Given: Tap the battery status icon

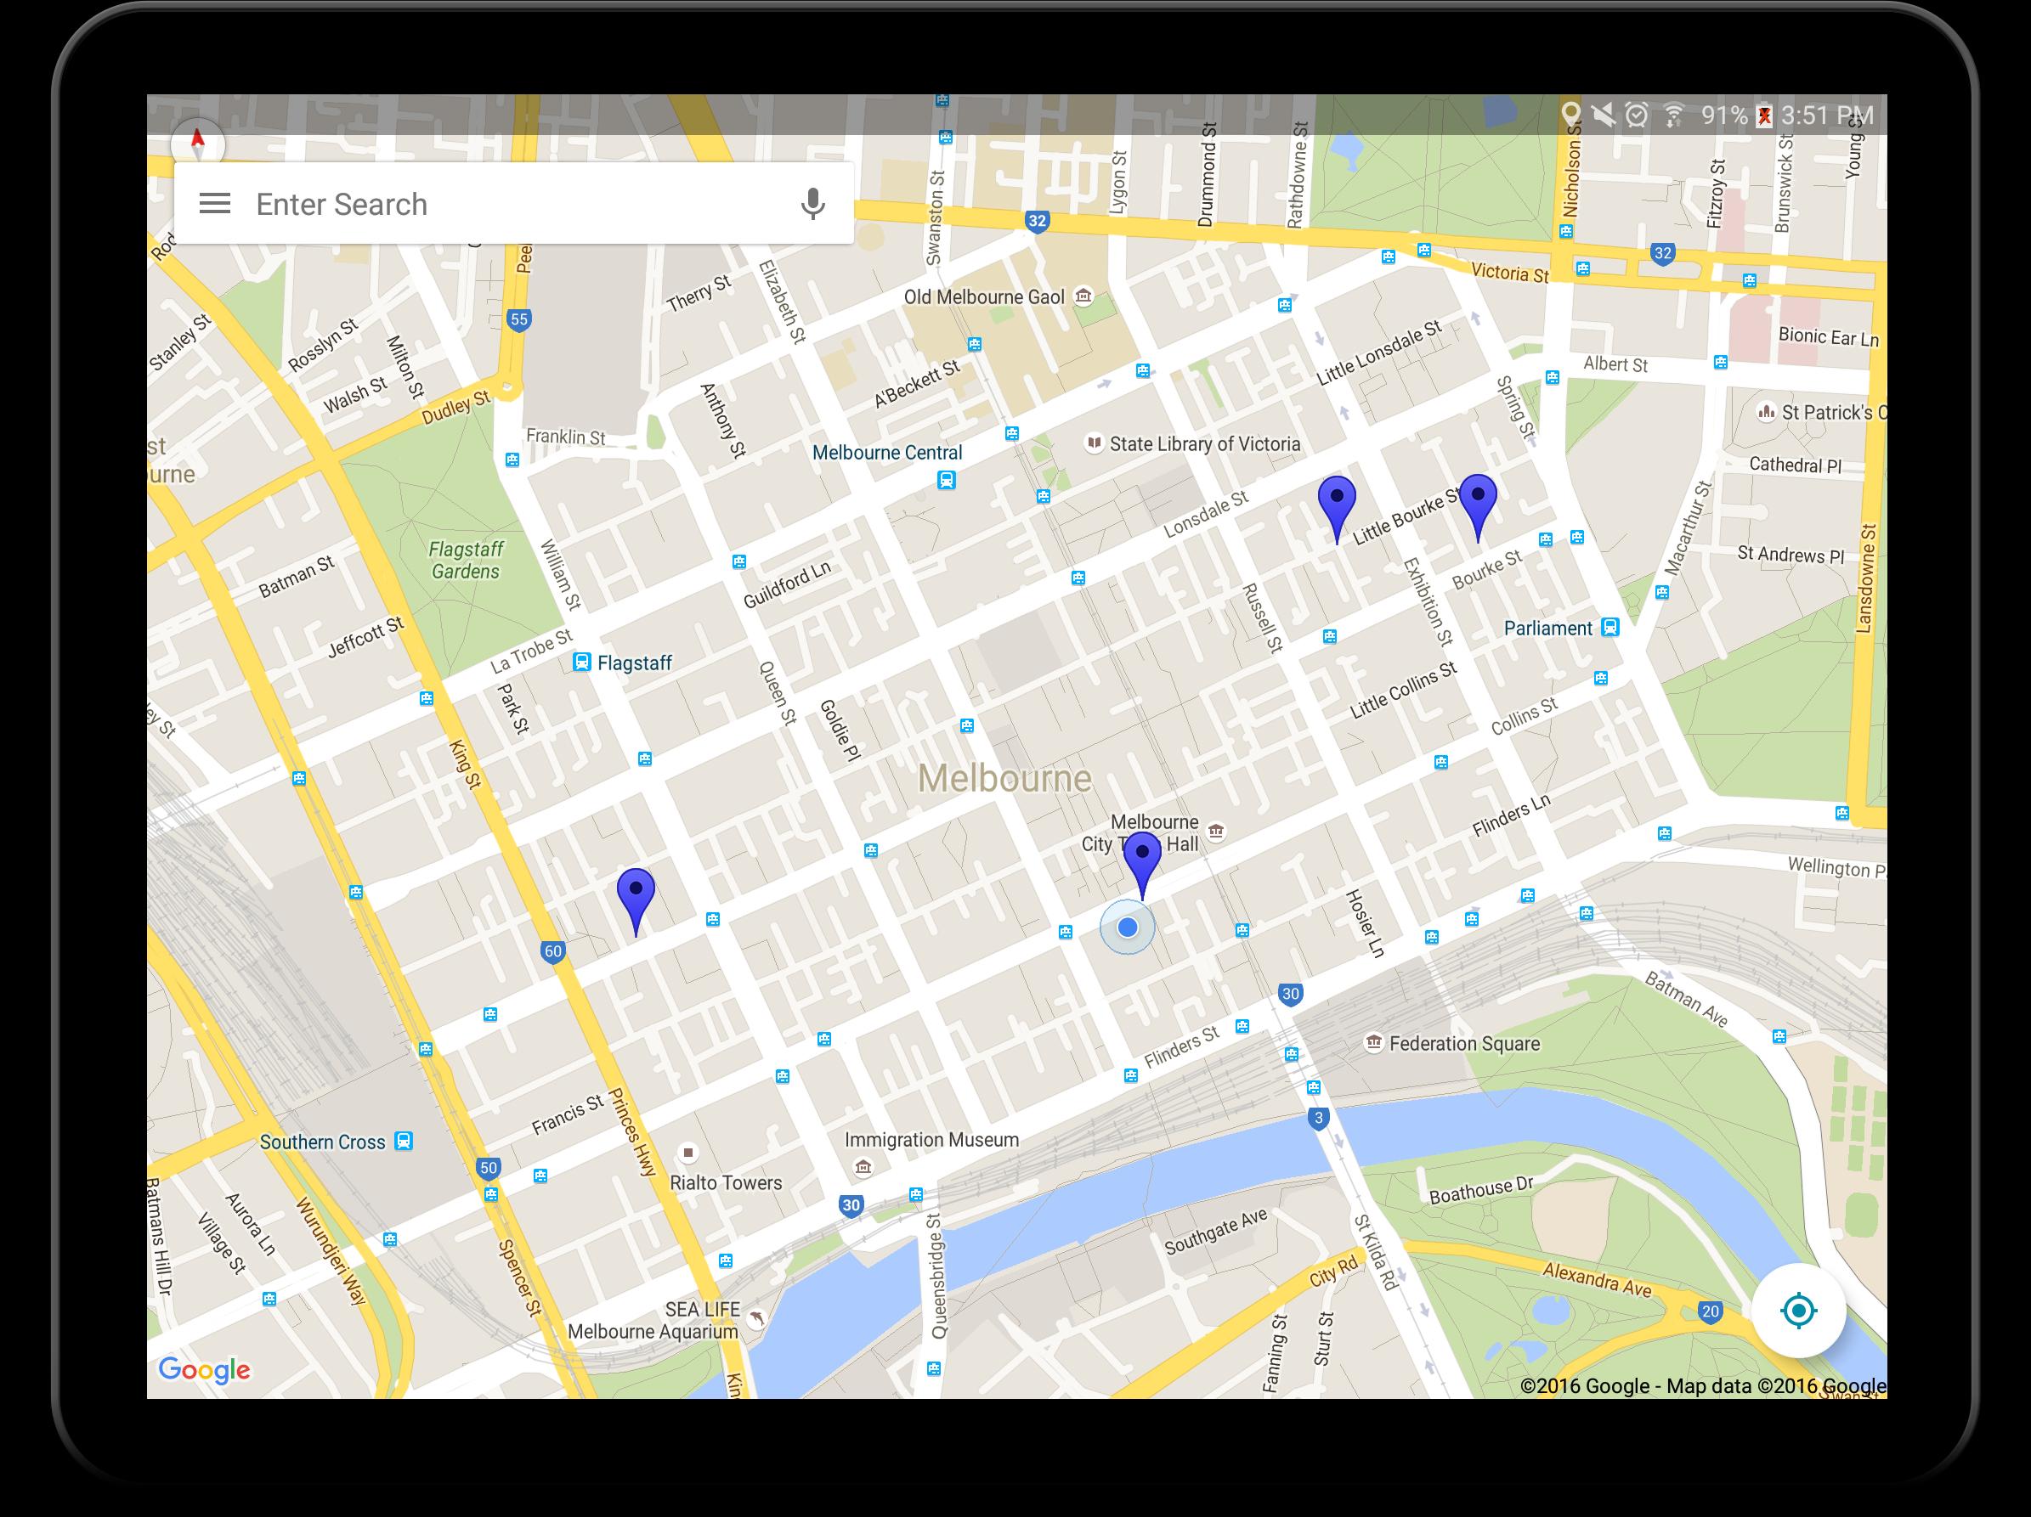Looking at the screenshot, I should pos(1764,115).
